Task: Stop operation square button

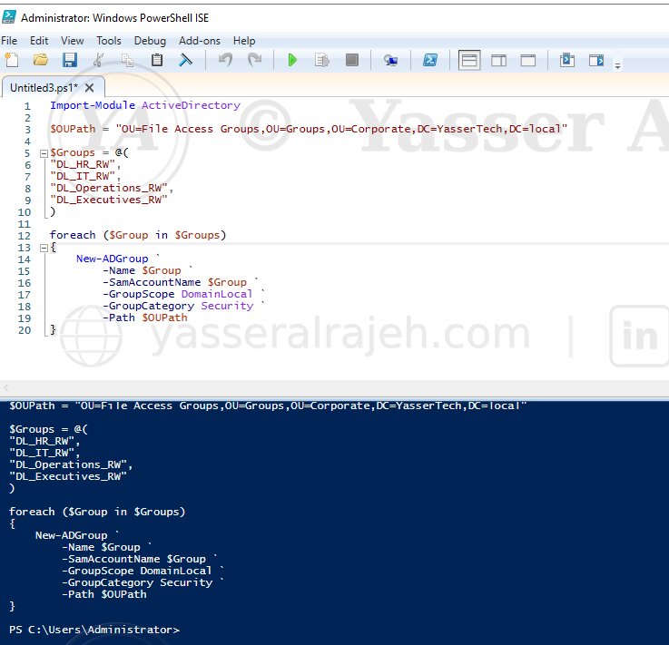Action: (351, 60)
